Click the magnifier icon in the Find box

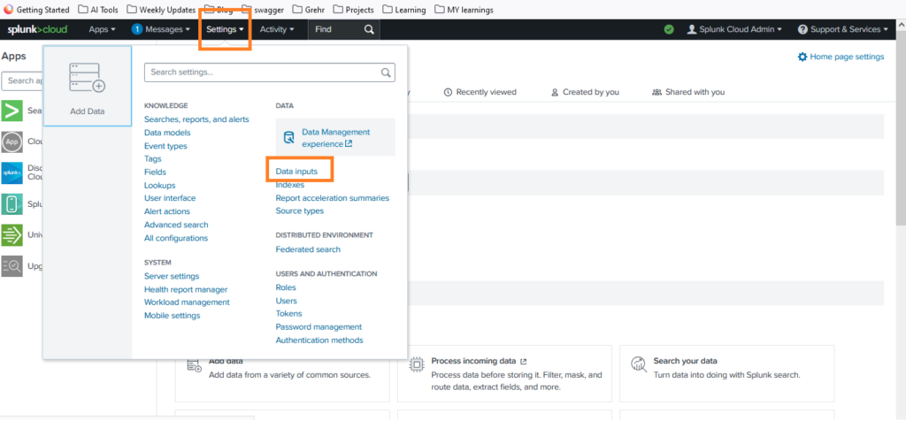click(x=369, y=29)
